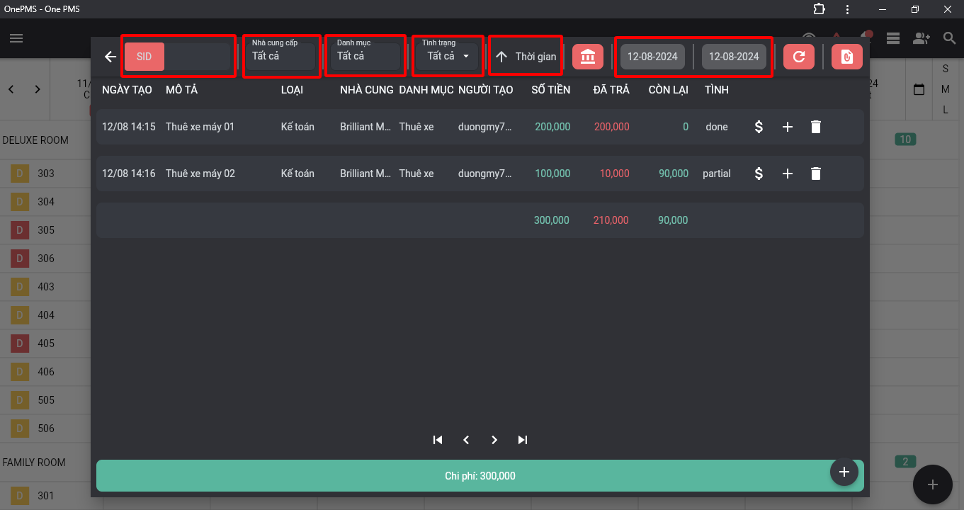Click the green 2 availability badge
Screen dimensions: 964x510
(905, 462)
